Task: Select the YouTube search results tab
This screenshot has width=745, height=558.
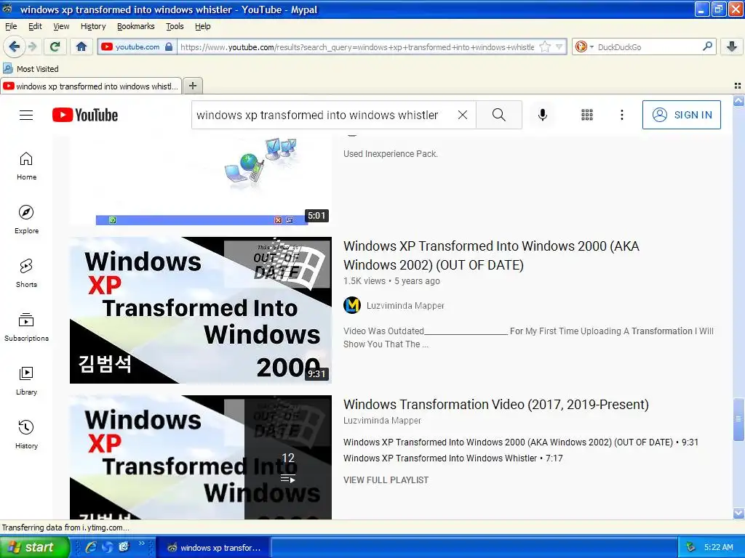Action: click(91, 86)
